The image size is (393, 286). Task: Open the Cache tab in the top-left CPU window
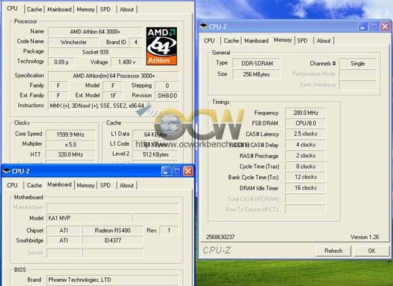coord(35,9)
